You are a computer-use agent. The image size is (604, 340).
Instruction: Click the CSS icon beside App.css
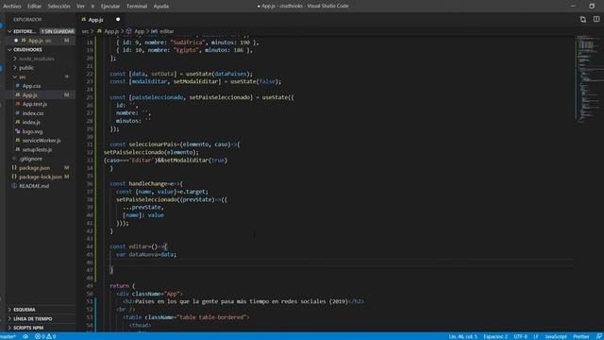pyautogui.click(x=17, y=86)
